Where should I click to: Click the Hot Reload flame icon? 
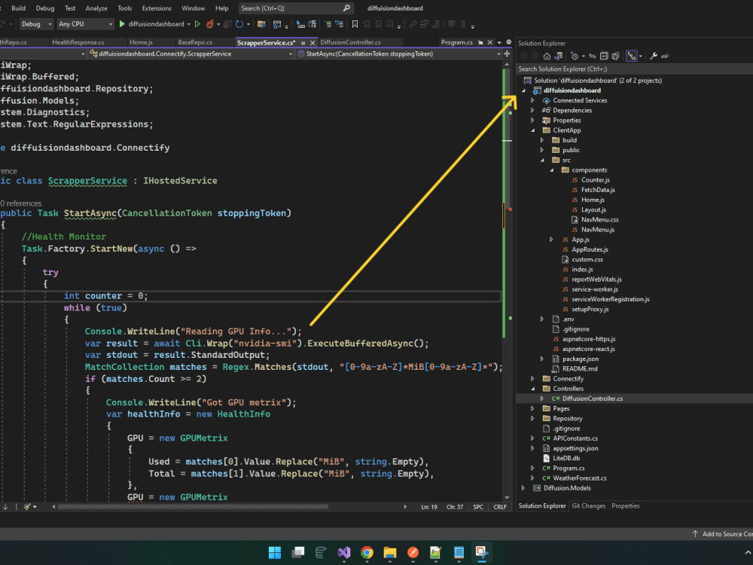(209, 24)
